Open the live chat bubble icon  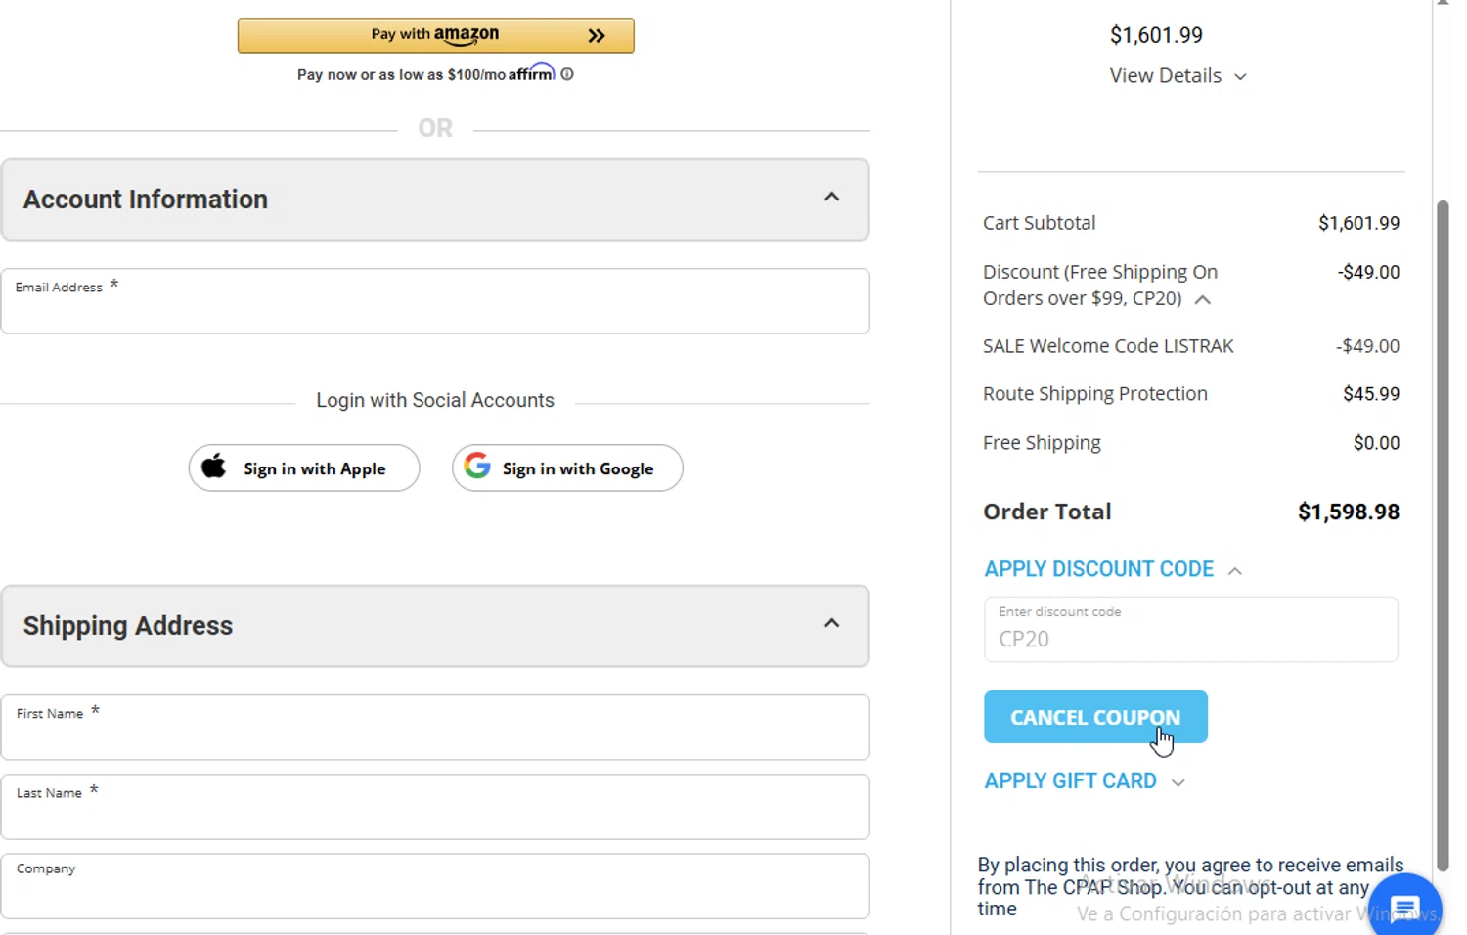pyautogui.click(x=1404, y=909)
